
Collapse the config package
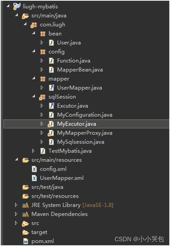tap(34, 51)
